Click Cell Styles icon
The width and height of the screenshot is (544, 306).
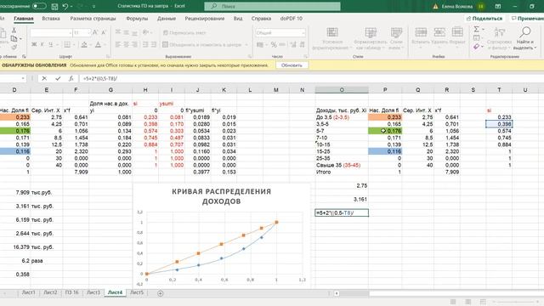pyautogui.click(x=396, y=32)
